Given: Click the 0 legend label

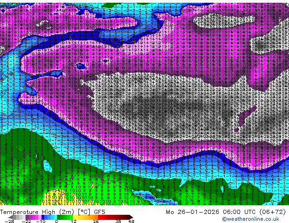Looking at the screenshot, I should click(57, 221).
